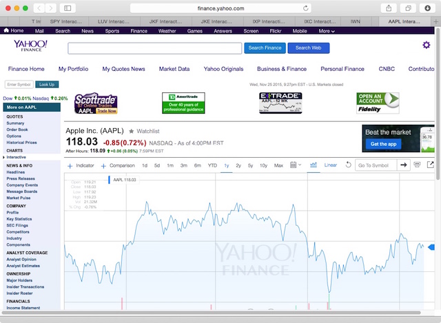
Task: Select the YTD chart range
Action: click(x=212, y=165)
